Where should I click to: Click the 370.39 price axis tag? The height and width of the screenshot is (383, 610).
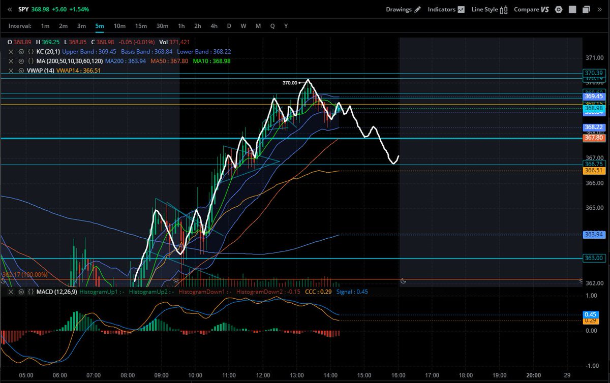[x=593, y=73]
